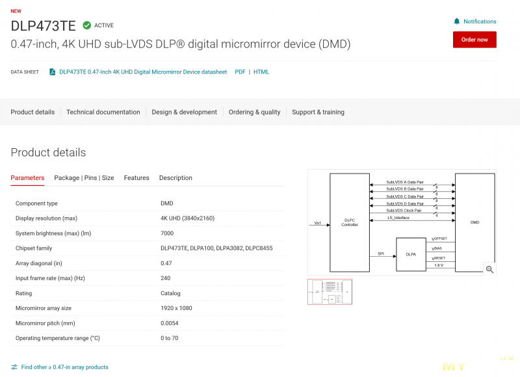Click the Notifications bell icon
The width and height of the screenshot is (520, 377).
click(457, 21)
